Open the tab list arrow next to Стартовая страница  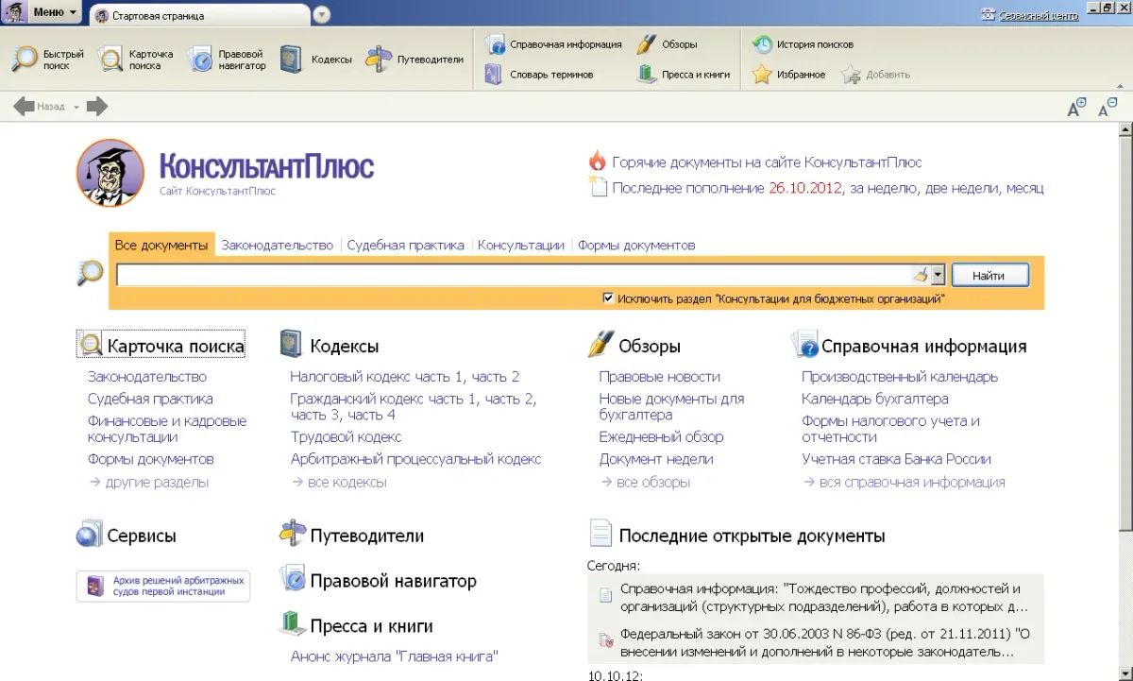coord(322,16)
